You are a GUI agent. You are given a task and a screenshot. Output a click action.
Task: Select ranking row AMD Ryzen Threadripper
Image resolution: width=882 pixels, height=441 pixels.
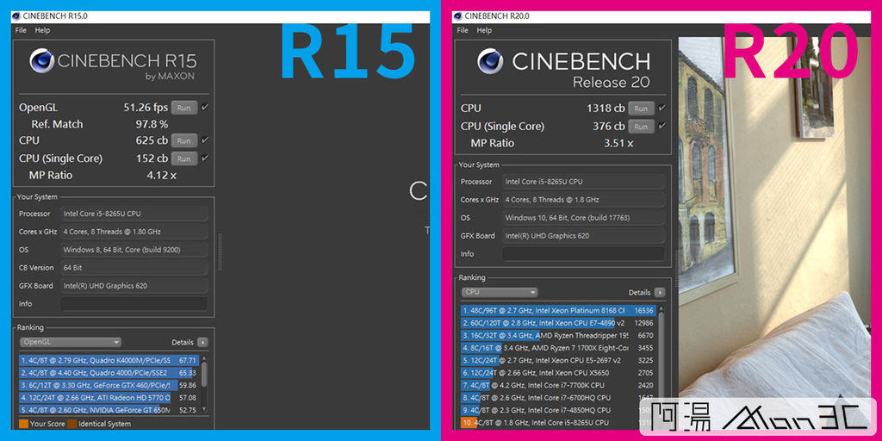pyautogui.click(x=558, y=335)
